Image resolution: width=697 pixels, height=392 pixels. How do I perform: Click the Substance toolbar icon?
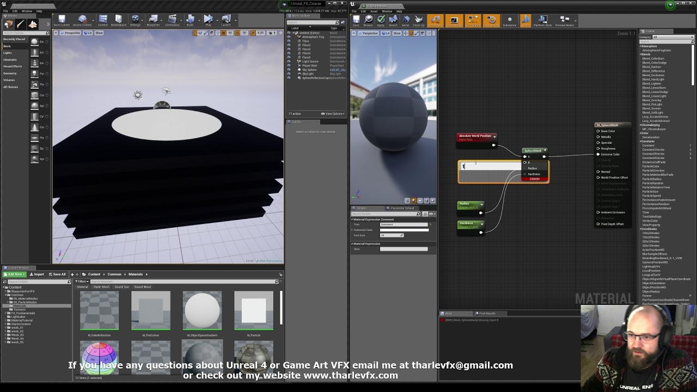coord(509,21)
